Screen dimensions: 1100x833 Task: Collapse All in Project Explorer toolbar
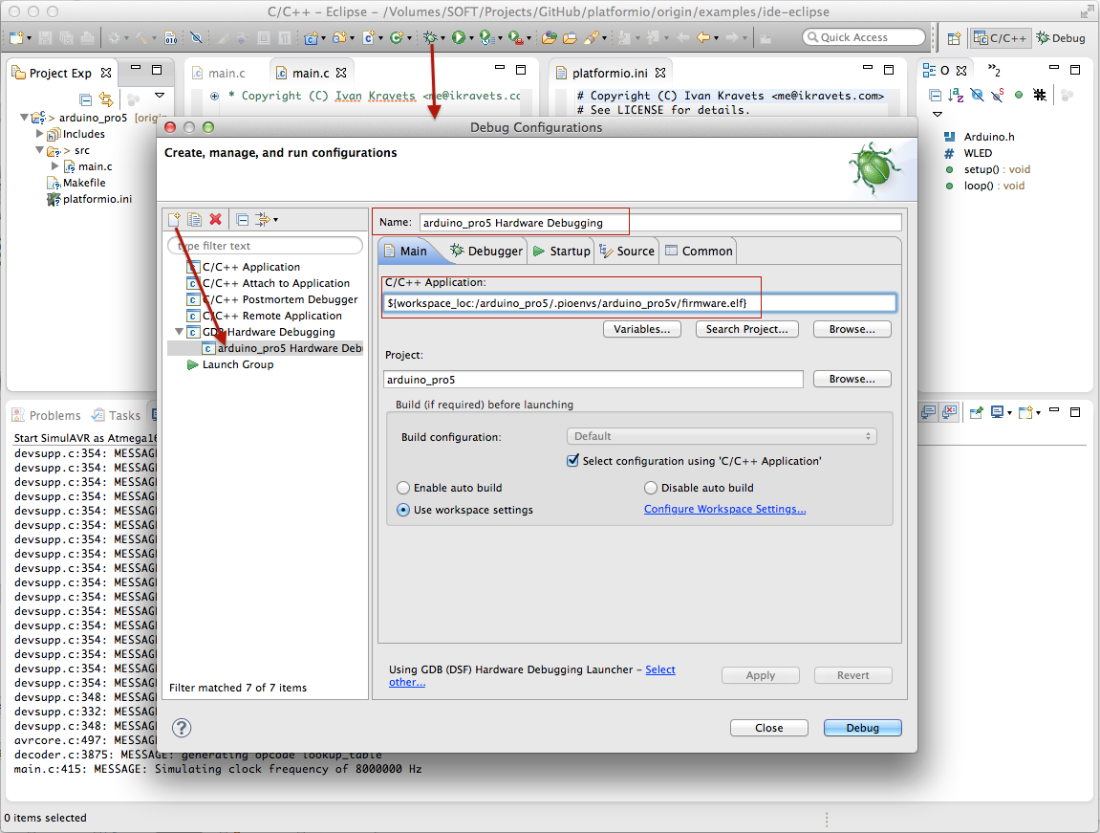pyautogui.click(x=86, y=99)
